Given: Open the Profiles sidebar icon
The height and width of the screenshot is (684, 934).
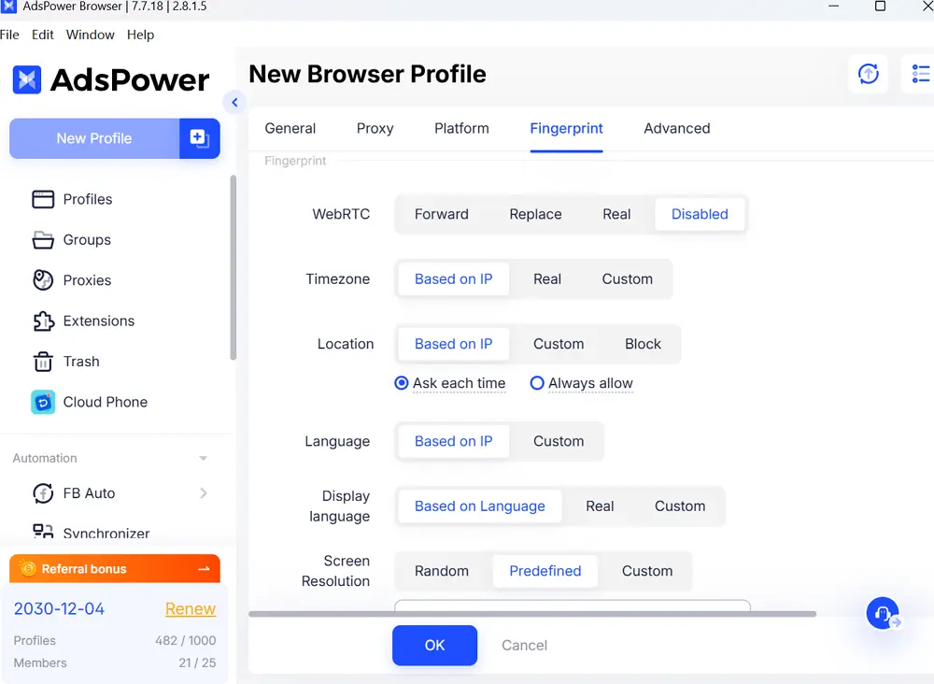Looking at the screenshot, I should pyautogui.click(x=43, y=199).
